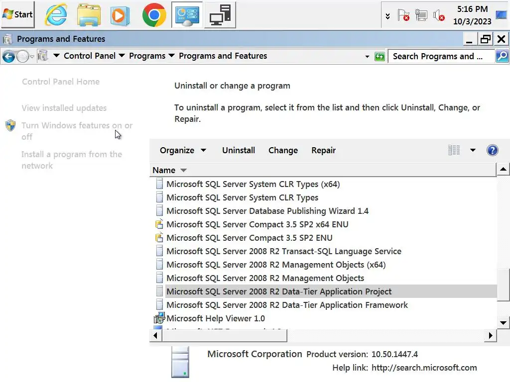Click the horizontal scrollbar right arrow
The image size is (510, 382).
(491, 336)
